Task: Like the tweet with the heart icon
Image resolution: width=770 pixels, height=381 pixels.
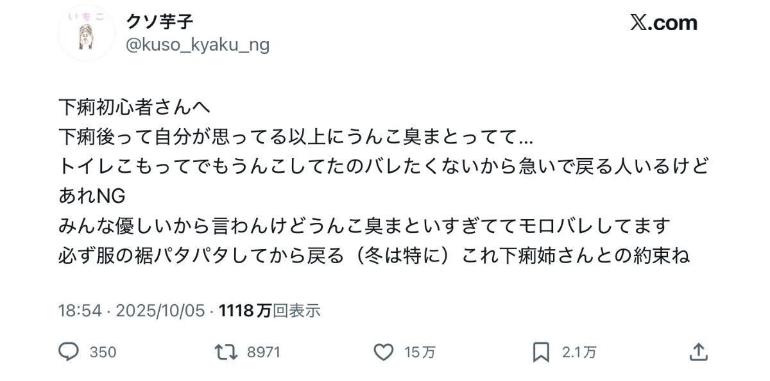Action: point(383,352)
